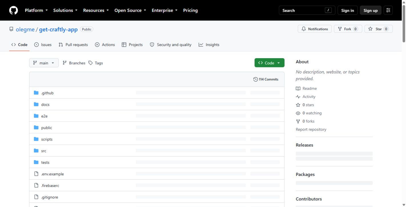The width and height of the screenshot is (406, 207).
Task: Click the folder icon beside scripts
Action: tap(36, 139)
